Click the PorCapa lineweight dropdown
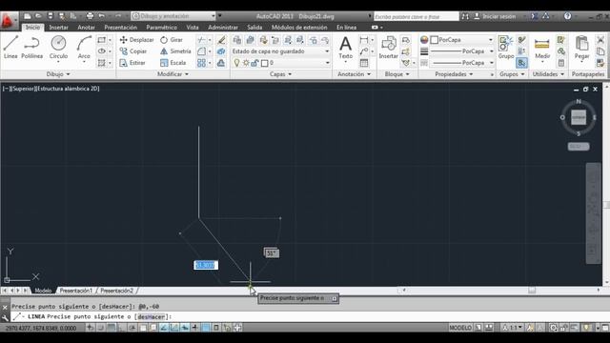The image size is (610, 343). pyautogui.click(x=461, y=51)
